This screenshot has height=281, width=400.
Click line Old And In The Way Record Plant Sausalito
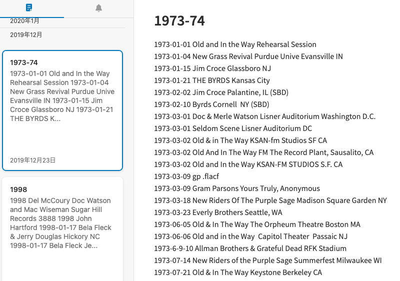point(264,152)
